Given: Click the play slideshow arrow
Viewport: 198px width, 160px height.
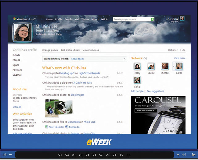Looking at the screenshot, I should click(x=194, y=154).
